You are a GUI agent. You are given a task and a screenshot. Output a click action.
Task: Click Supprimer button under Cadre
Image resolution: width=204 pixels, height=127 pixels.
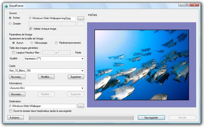click(x=76, y=77)
